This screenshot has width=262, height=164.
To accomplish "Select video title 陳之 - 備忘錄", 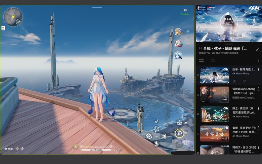I will [244, 110].
